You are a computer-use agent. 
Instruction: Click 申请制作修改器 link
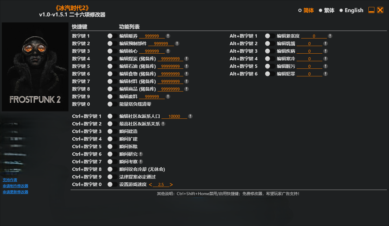click(15, 186)
